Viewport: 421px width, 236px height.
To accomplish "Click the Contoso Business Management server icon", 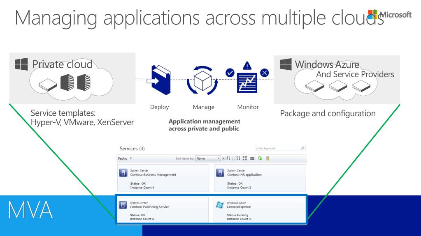I will pos(123,173).
